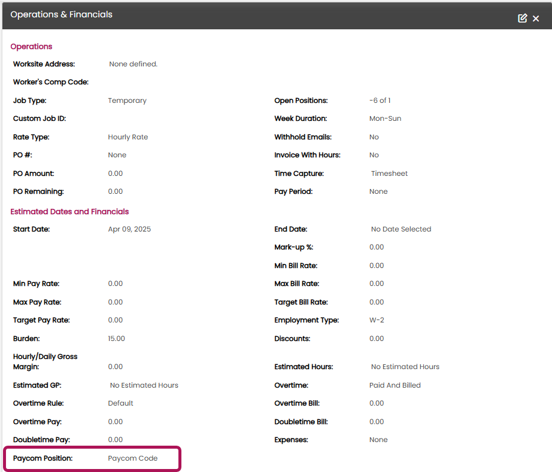Click the Week Duration value Mon-Sun
The width and height of the screenshot is (552, 472).
coord(386,118)
